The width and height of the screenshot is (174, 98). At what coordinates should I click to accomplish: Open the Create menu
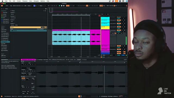pyautogui.click(x=19, y=1)
